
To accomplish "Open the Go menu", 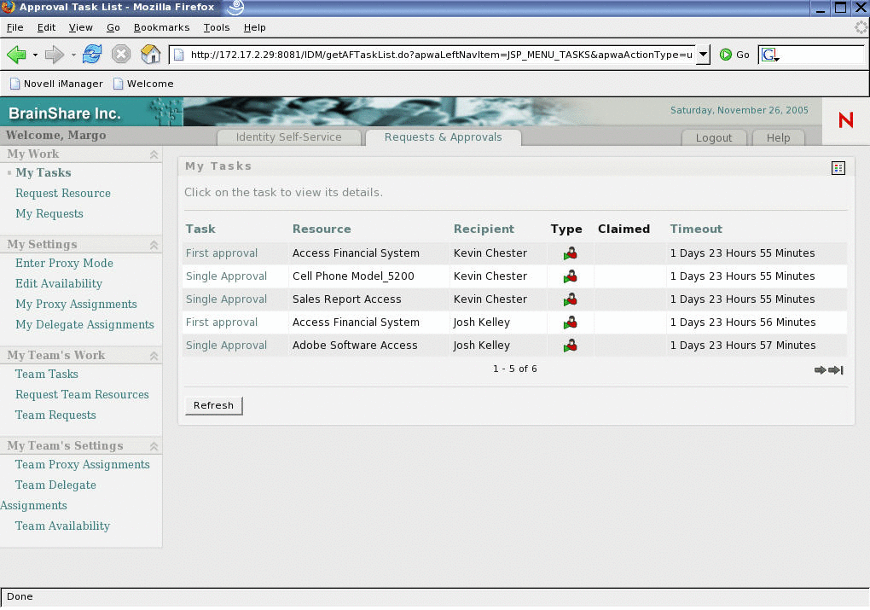I will pos(113,27).
